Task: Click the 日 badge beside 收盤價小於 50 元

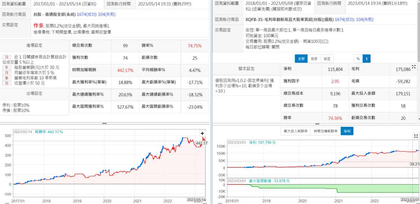Action: point(6,83)
